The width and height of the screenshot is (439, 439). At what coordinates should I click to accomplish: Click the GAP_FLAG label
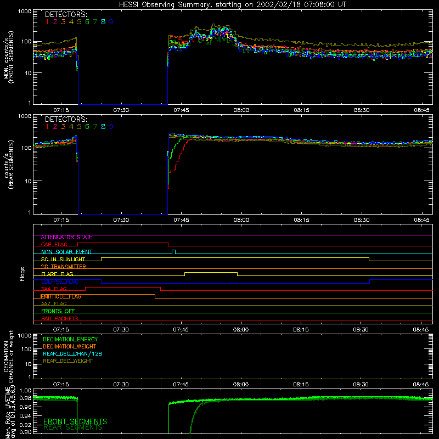pos(54,244)
